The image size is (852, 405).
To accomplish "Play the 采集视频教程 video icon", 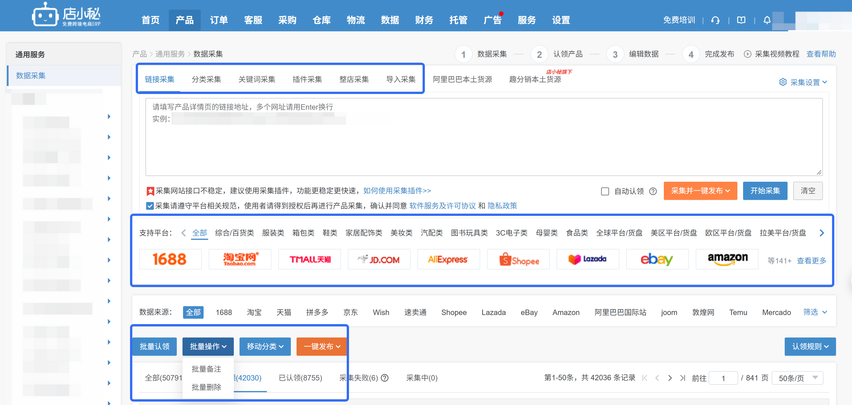I will tap(747, 54).
